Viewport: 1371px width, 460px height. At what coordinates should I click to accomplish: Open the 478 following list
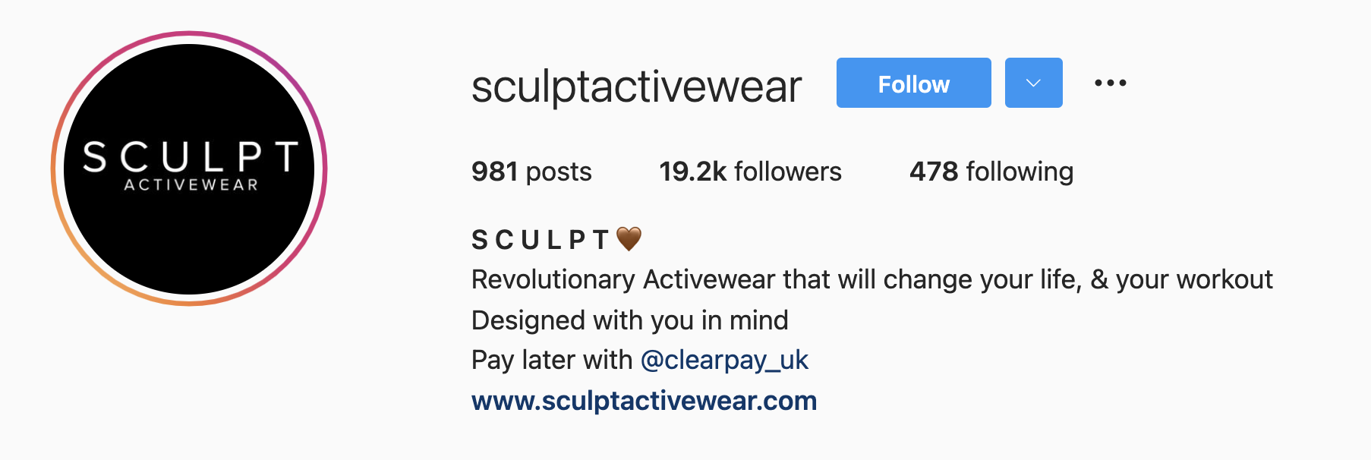(x=991, y=172)
